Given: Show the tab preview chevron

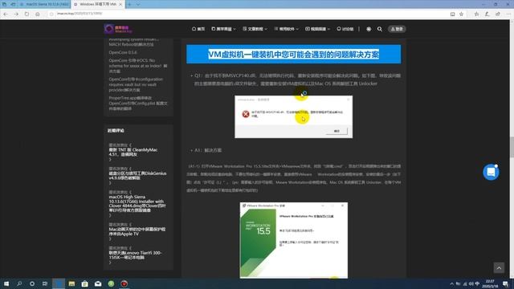Looking at the screenshot, I should pos(137,4).
